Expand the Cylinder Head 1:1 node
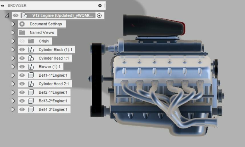 click(13, 58)
